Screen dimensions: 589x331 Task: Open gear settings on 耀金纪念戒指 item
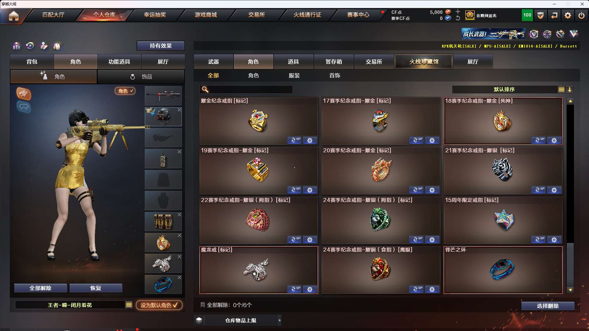pyautogui.click(x=310, y=140)
